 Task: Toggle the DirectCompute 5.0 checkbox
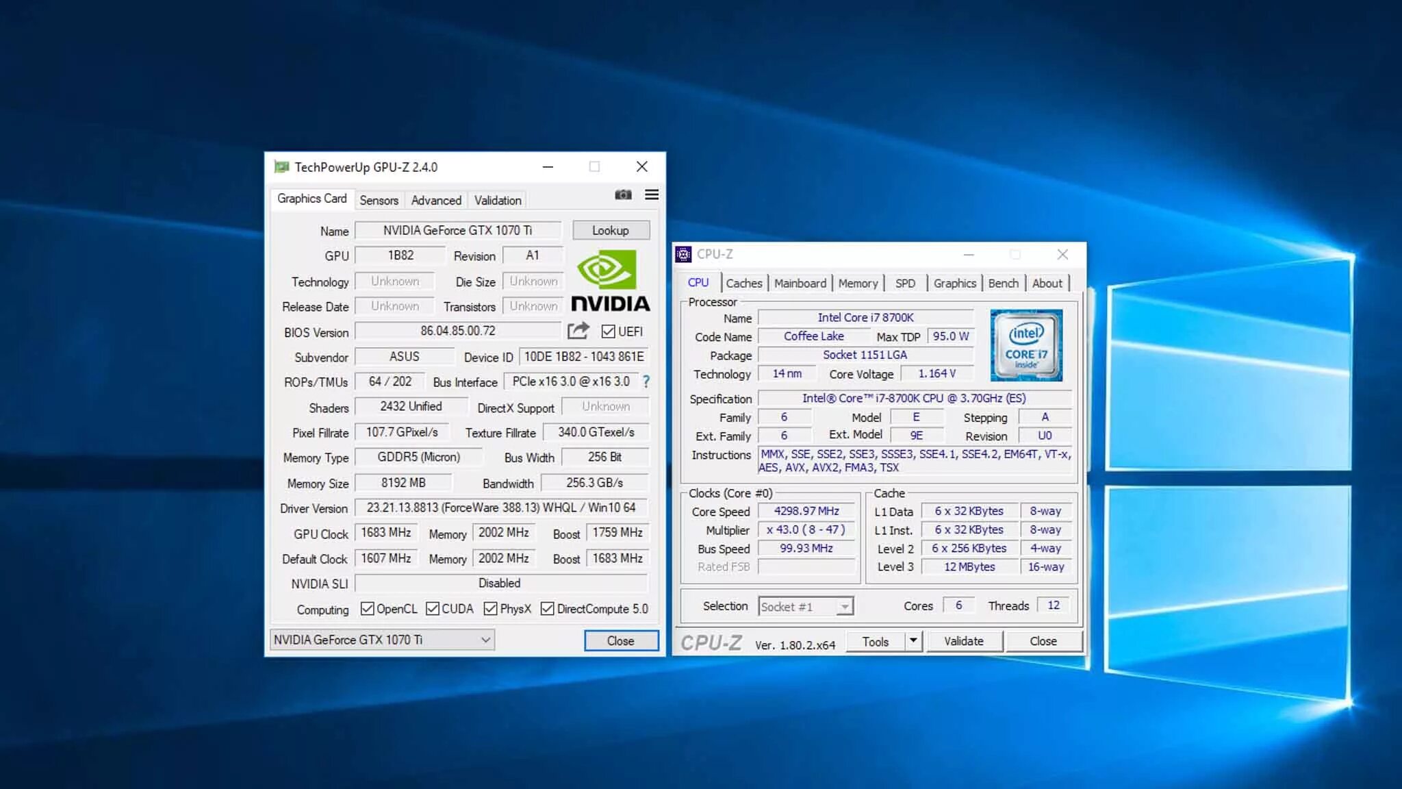547,608
